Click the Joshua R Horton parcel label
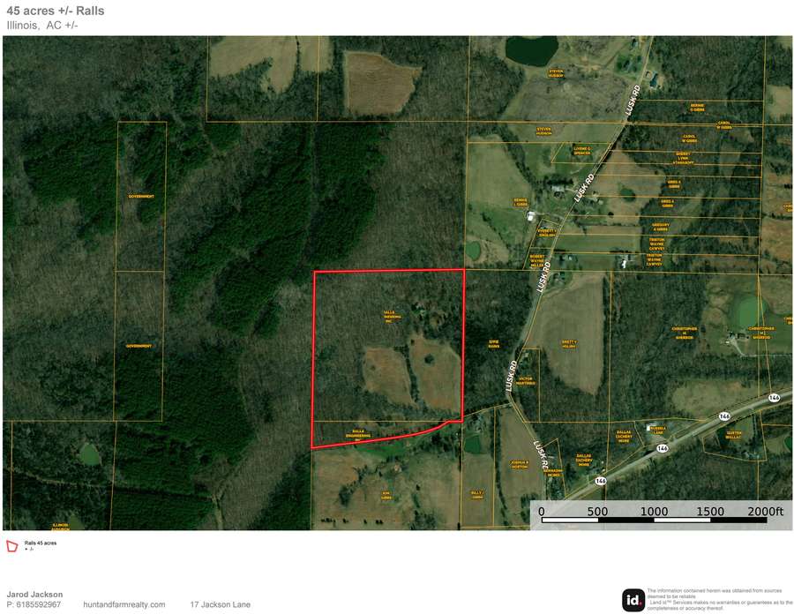The height and width of the screenshot is (614, 794). click(519, 465)
